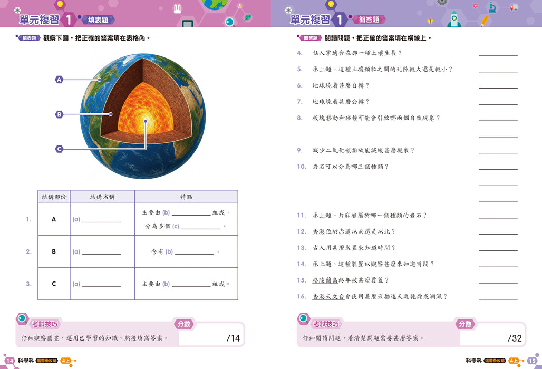This screenshot has width=542, height=369.
Task: Click question 8 text about 板塊移動和碰撞
Action: (376, 118)
